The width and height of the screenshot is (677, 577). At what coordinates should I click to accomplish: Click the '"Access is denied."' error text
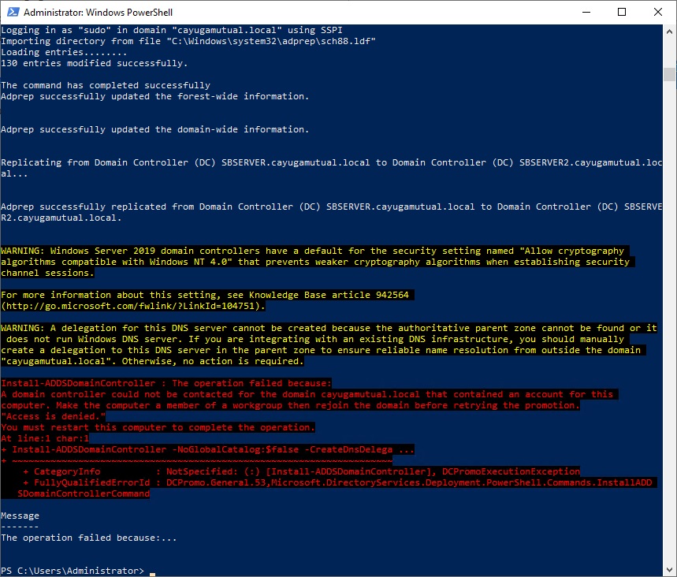pos(53,416)
